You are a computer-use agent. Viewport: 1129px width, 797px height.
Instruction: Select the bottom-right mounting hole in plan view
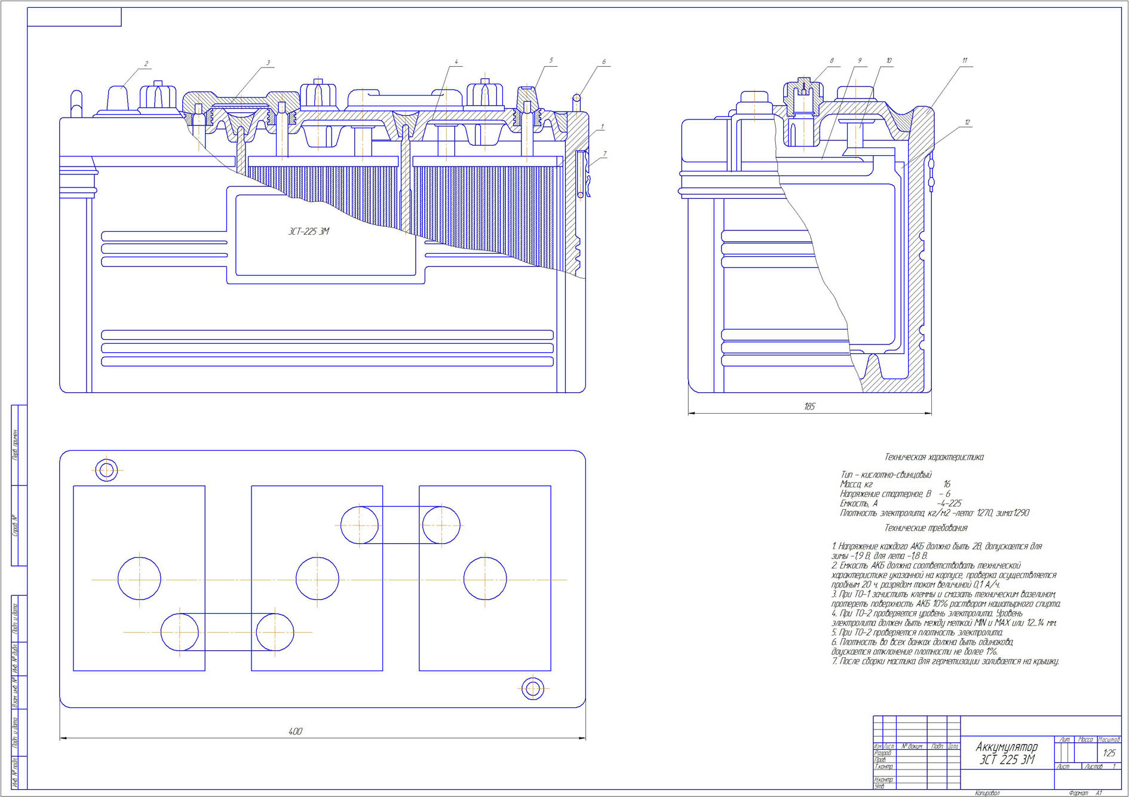533,689
